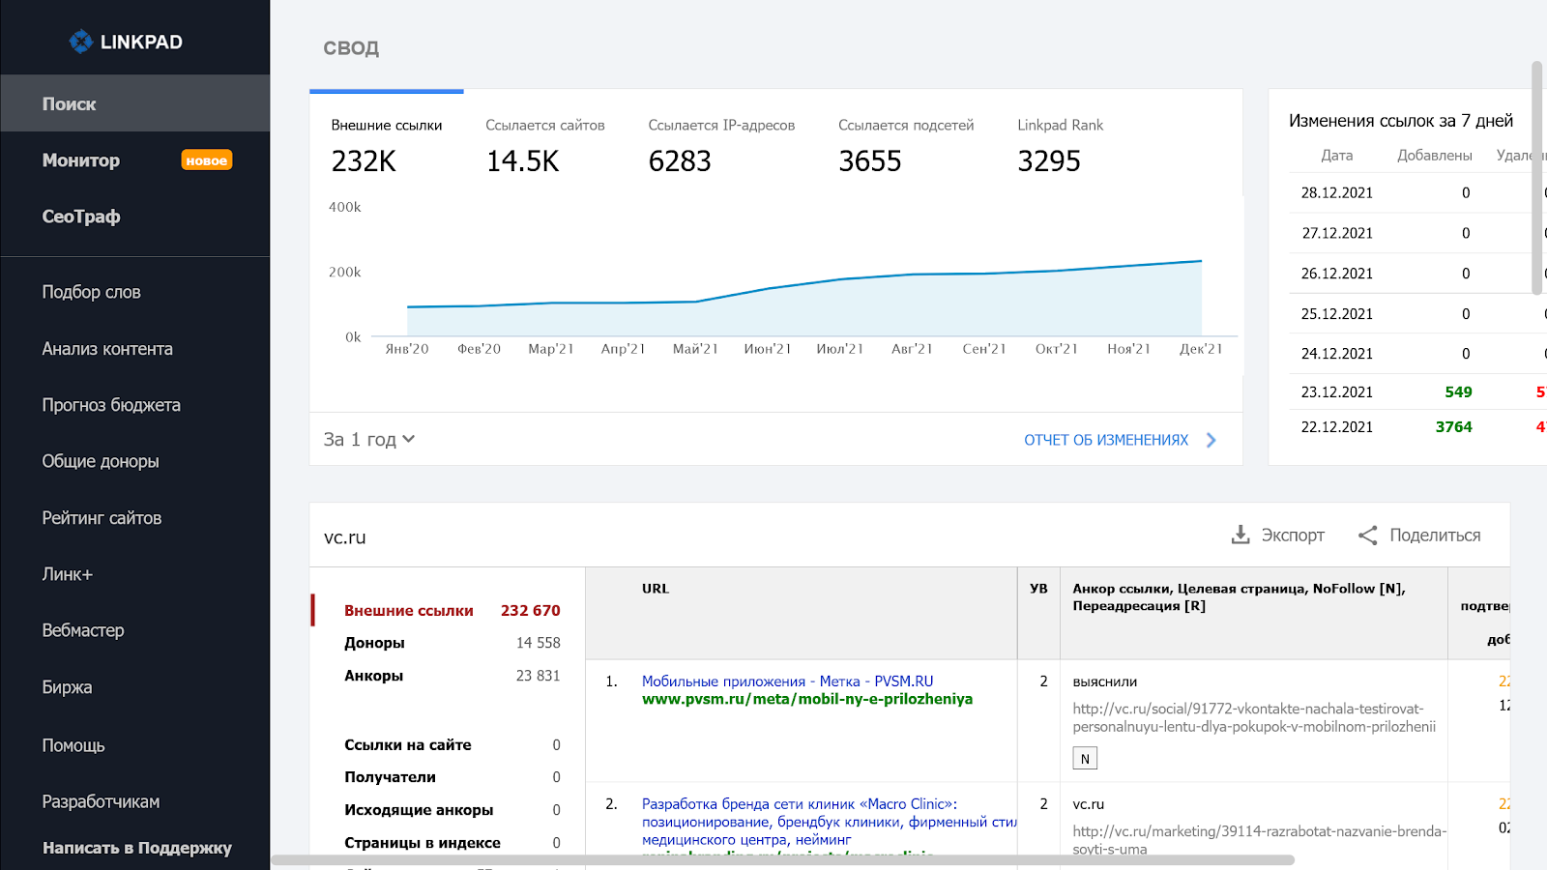Click the Export download icon
The height and width of the screenshot is (870, 1547).
(x=1241, y=535)
